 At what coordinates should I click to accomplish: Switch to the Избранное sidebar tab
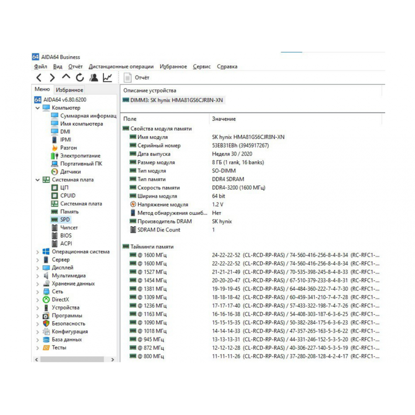tap(70, 90)
